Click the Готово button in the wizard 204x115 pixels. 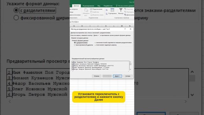[128, 76]
